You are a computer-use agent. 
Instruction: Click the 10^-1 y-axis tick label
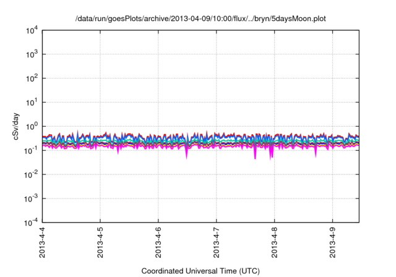click(x=31, y=150)
